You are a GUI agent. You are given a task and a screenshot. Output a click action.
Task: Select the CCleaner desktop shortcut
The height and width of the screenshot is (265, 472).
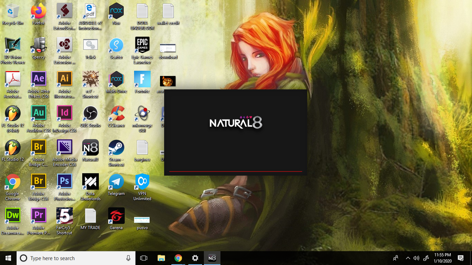(116, 117)
